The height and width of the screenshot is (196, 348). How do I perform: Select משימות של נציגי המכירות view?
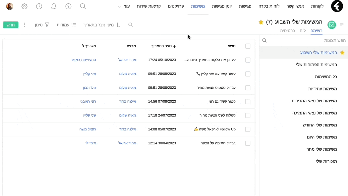[314, 101]
